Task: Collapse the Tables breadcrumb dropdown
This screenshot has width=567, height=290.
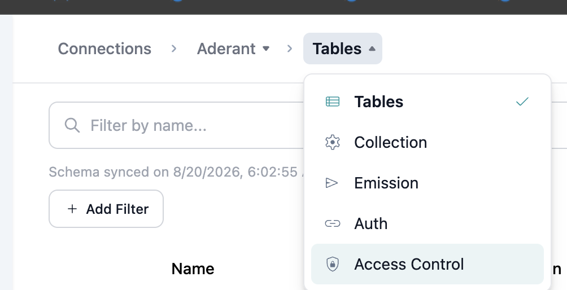Action: click(342, 49)
